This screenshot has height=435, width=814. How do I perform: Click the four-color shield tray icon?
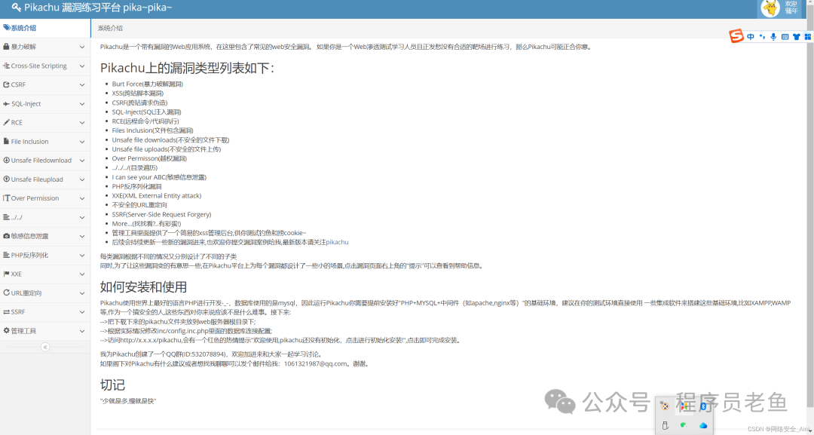(x=684, y=406)
